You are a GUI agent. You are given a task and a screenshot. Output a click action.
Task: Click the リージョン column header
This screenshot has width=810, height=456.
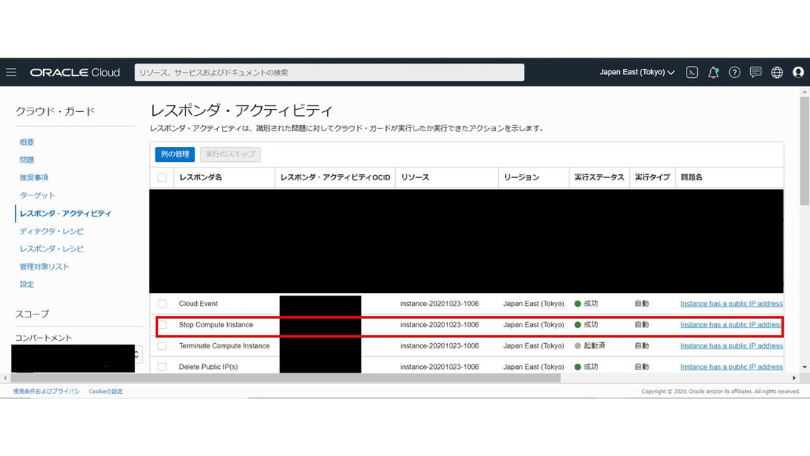(522, 177)
